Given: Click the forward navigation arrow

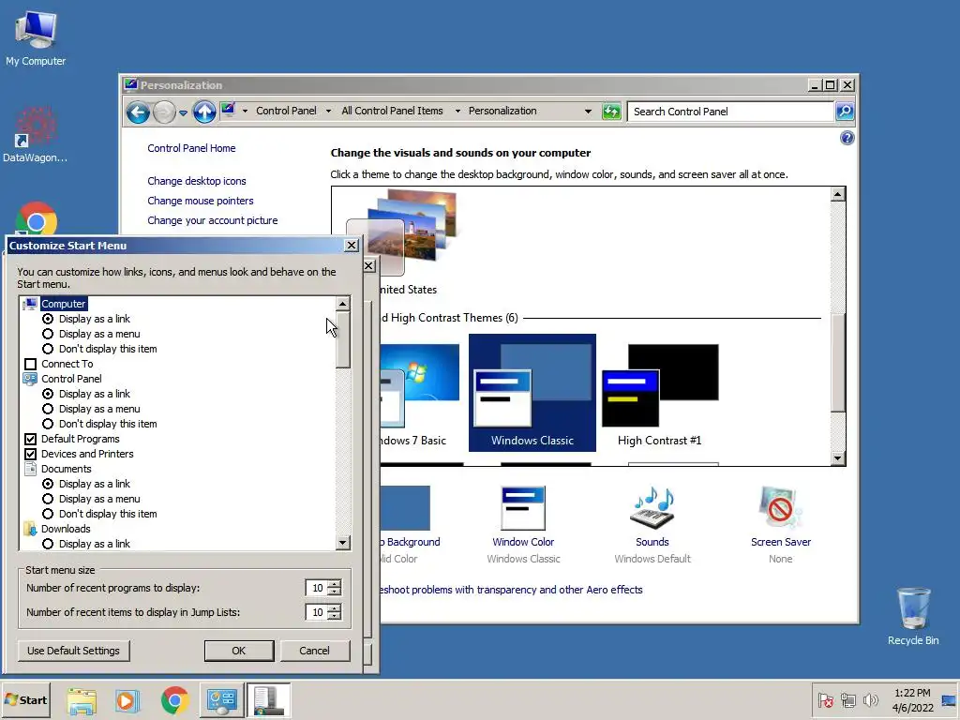Looking at the screenshot, I should point(164,112).
